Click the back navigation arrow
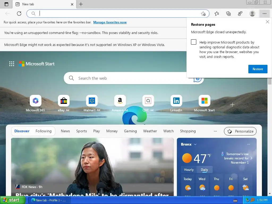This screenshot has height=204, width=272. click(7, 13)
